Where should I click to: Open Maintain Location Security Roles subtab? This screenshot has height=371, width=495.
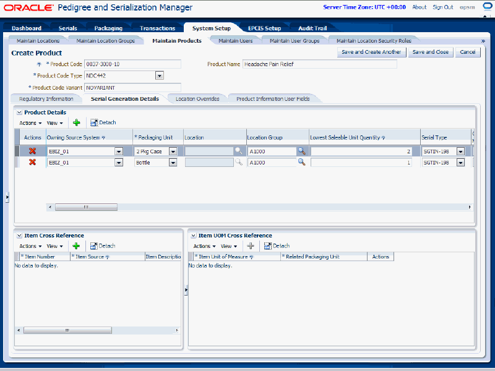374,41
